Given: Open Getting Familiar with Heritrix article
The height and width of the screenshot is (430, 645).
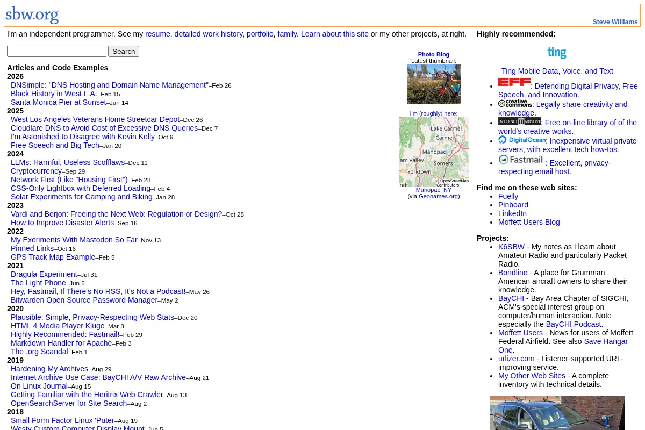Looking at the screenshot, I should click(87, 395).
